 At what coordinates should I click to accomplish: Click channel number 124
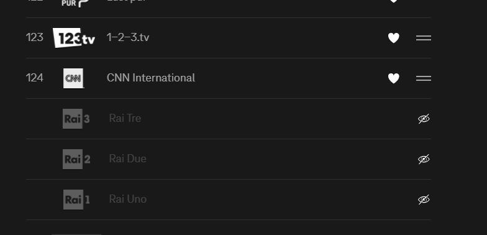tap(35, 78)
